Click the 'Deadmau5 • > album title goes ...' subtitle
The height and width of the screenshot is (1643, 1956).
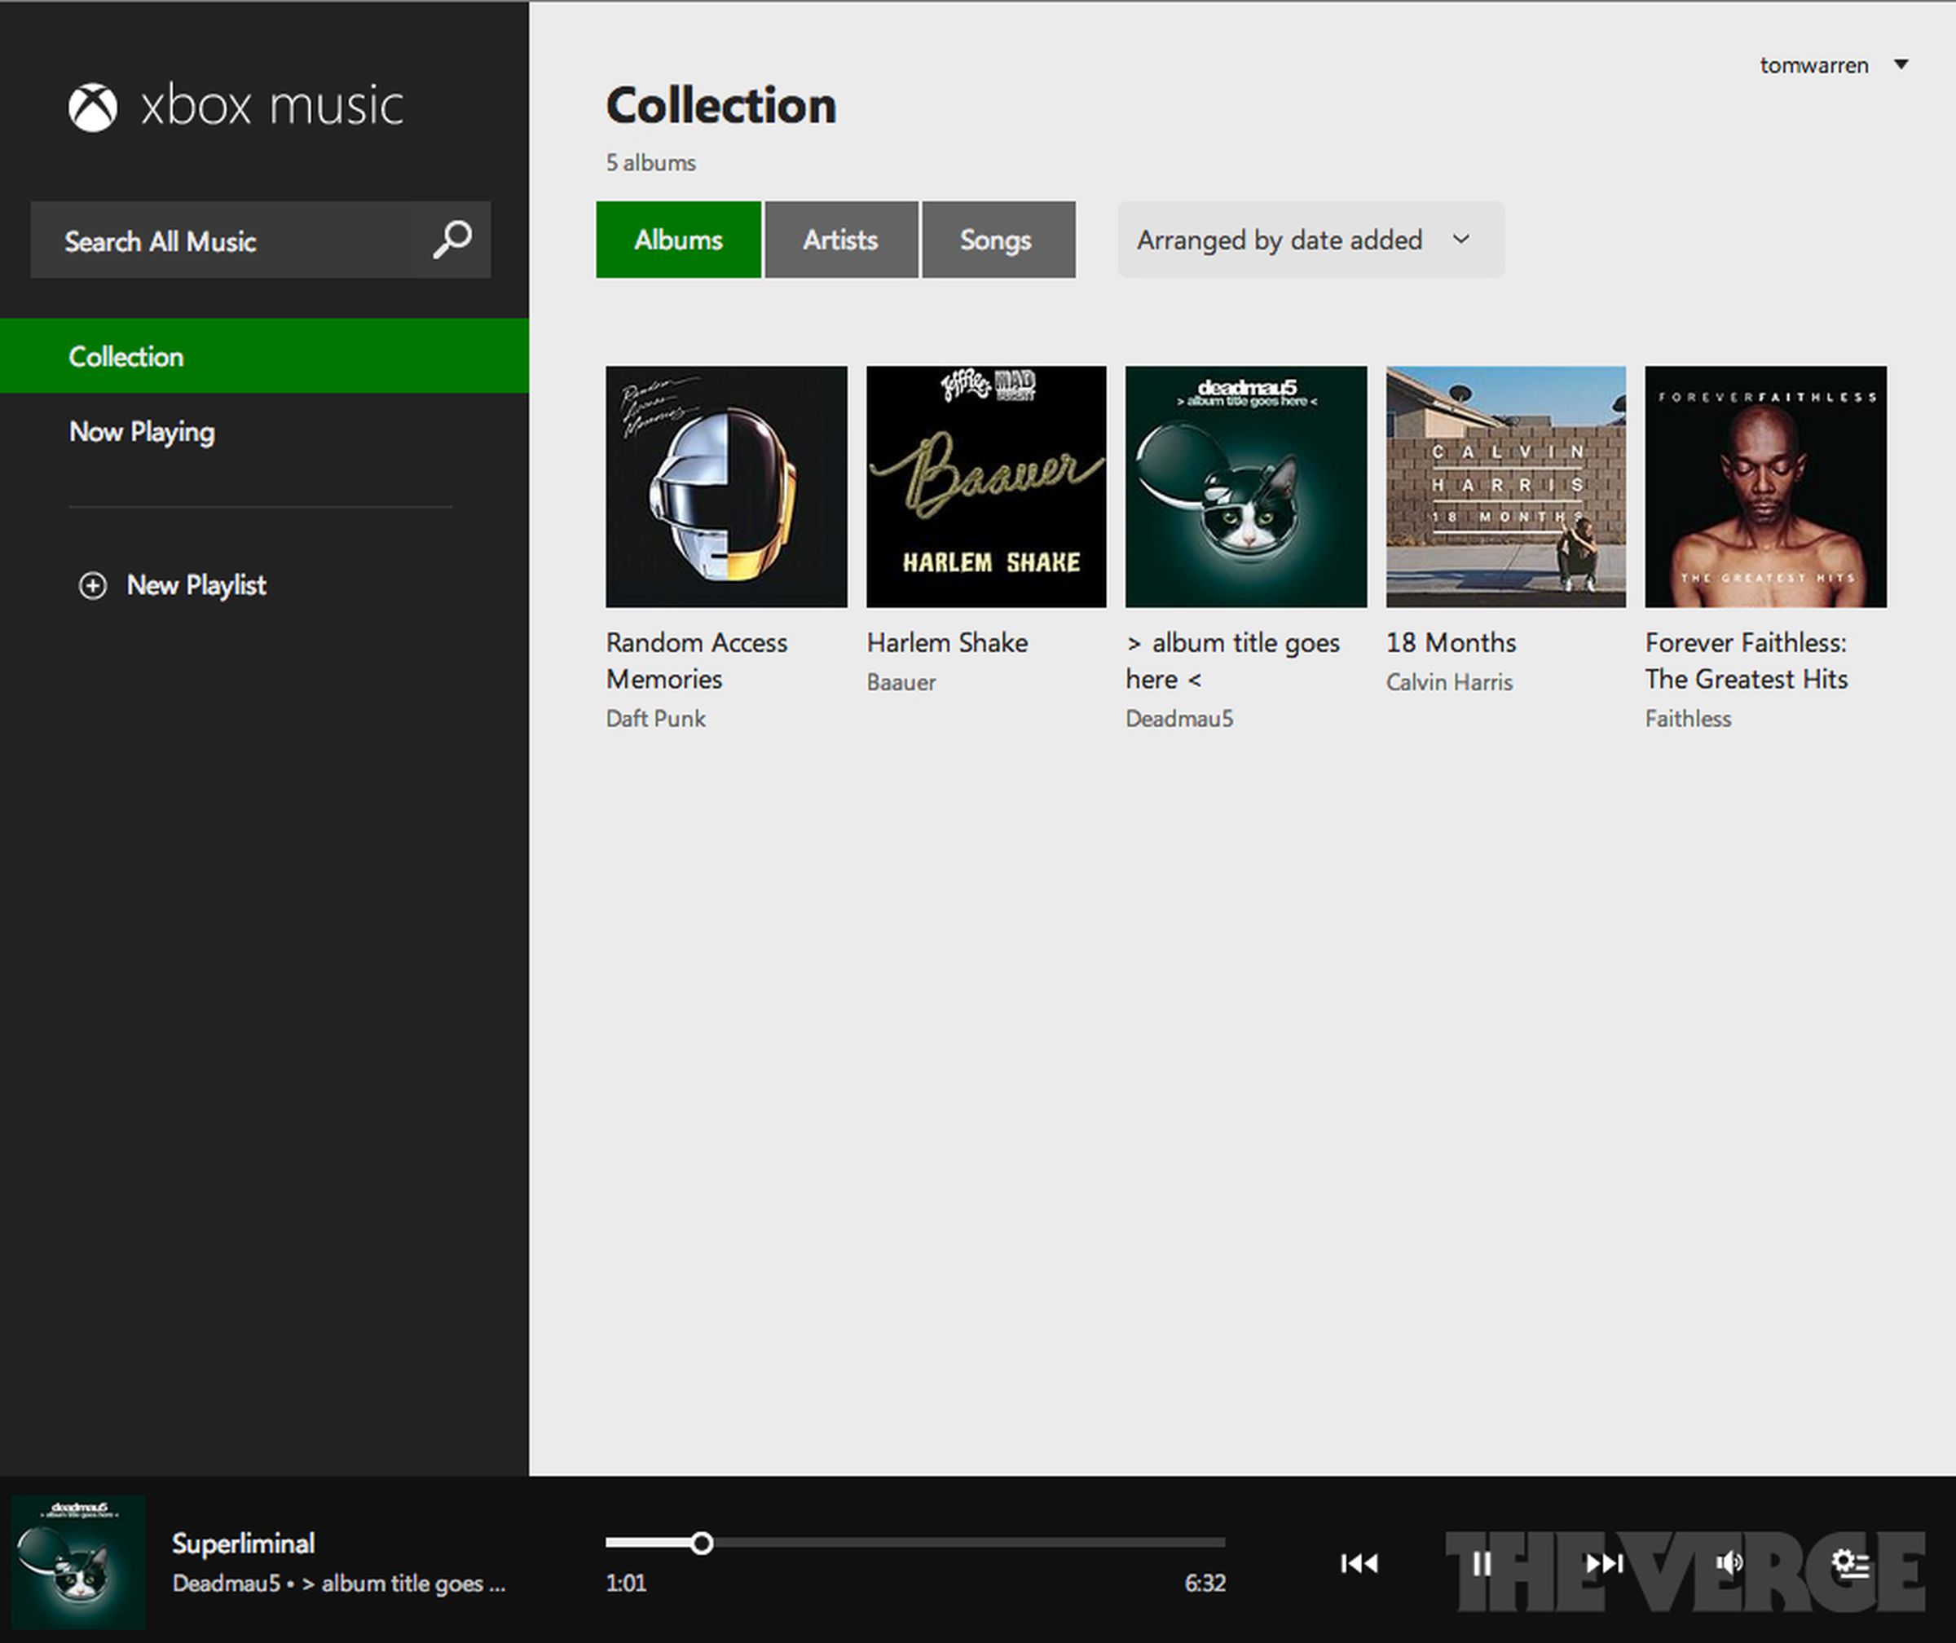(339, 1583)
